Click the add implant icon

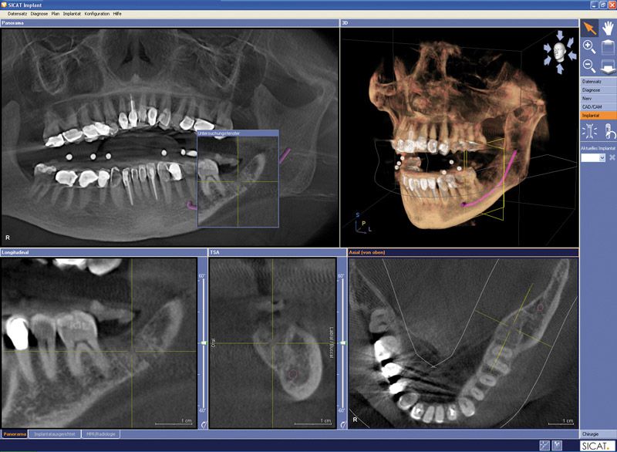(x=588, y=130)
